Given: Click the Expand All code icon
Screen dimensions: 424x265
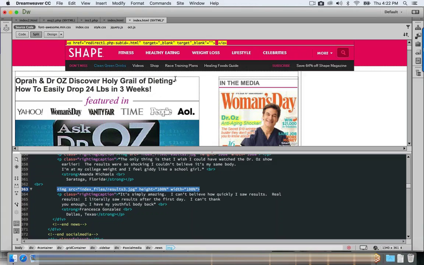Looking at the screenshot, I should click(17, 193).
